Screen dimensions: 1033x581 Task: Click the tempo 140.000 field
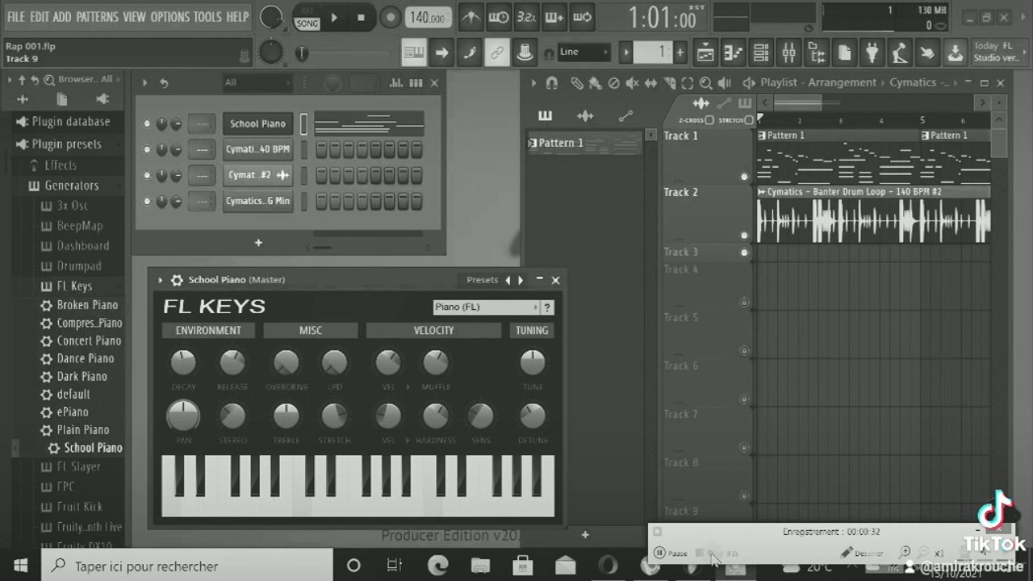click(428, 18)
